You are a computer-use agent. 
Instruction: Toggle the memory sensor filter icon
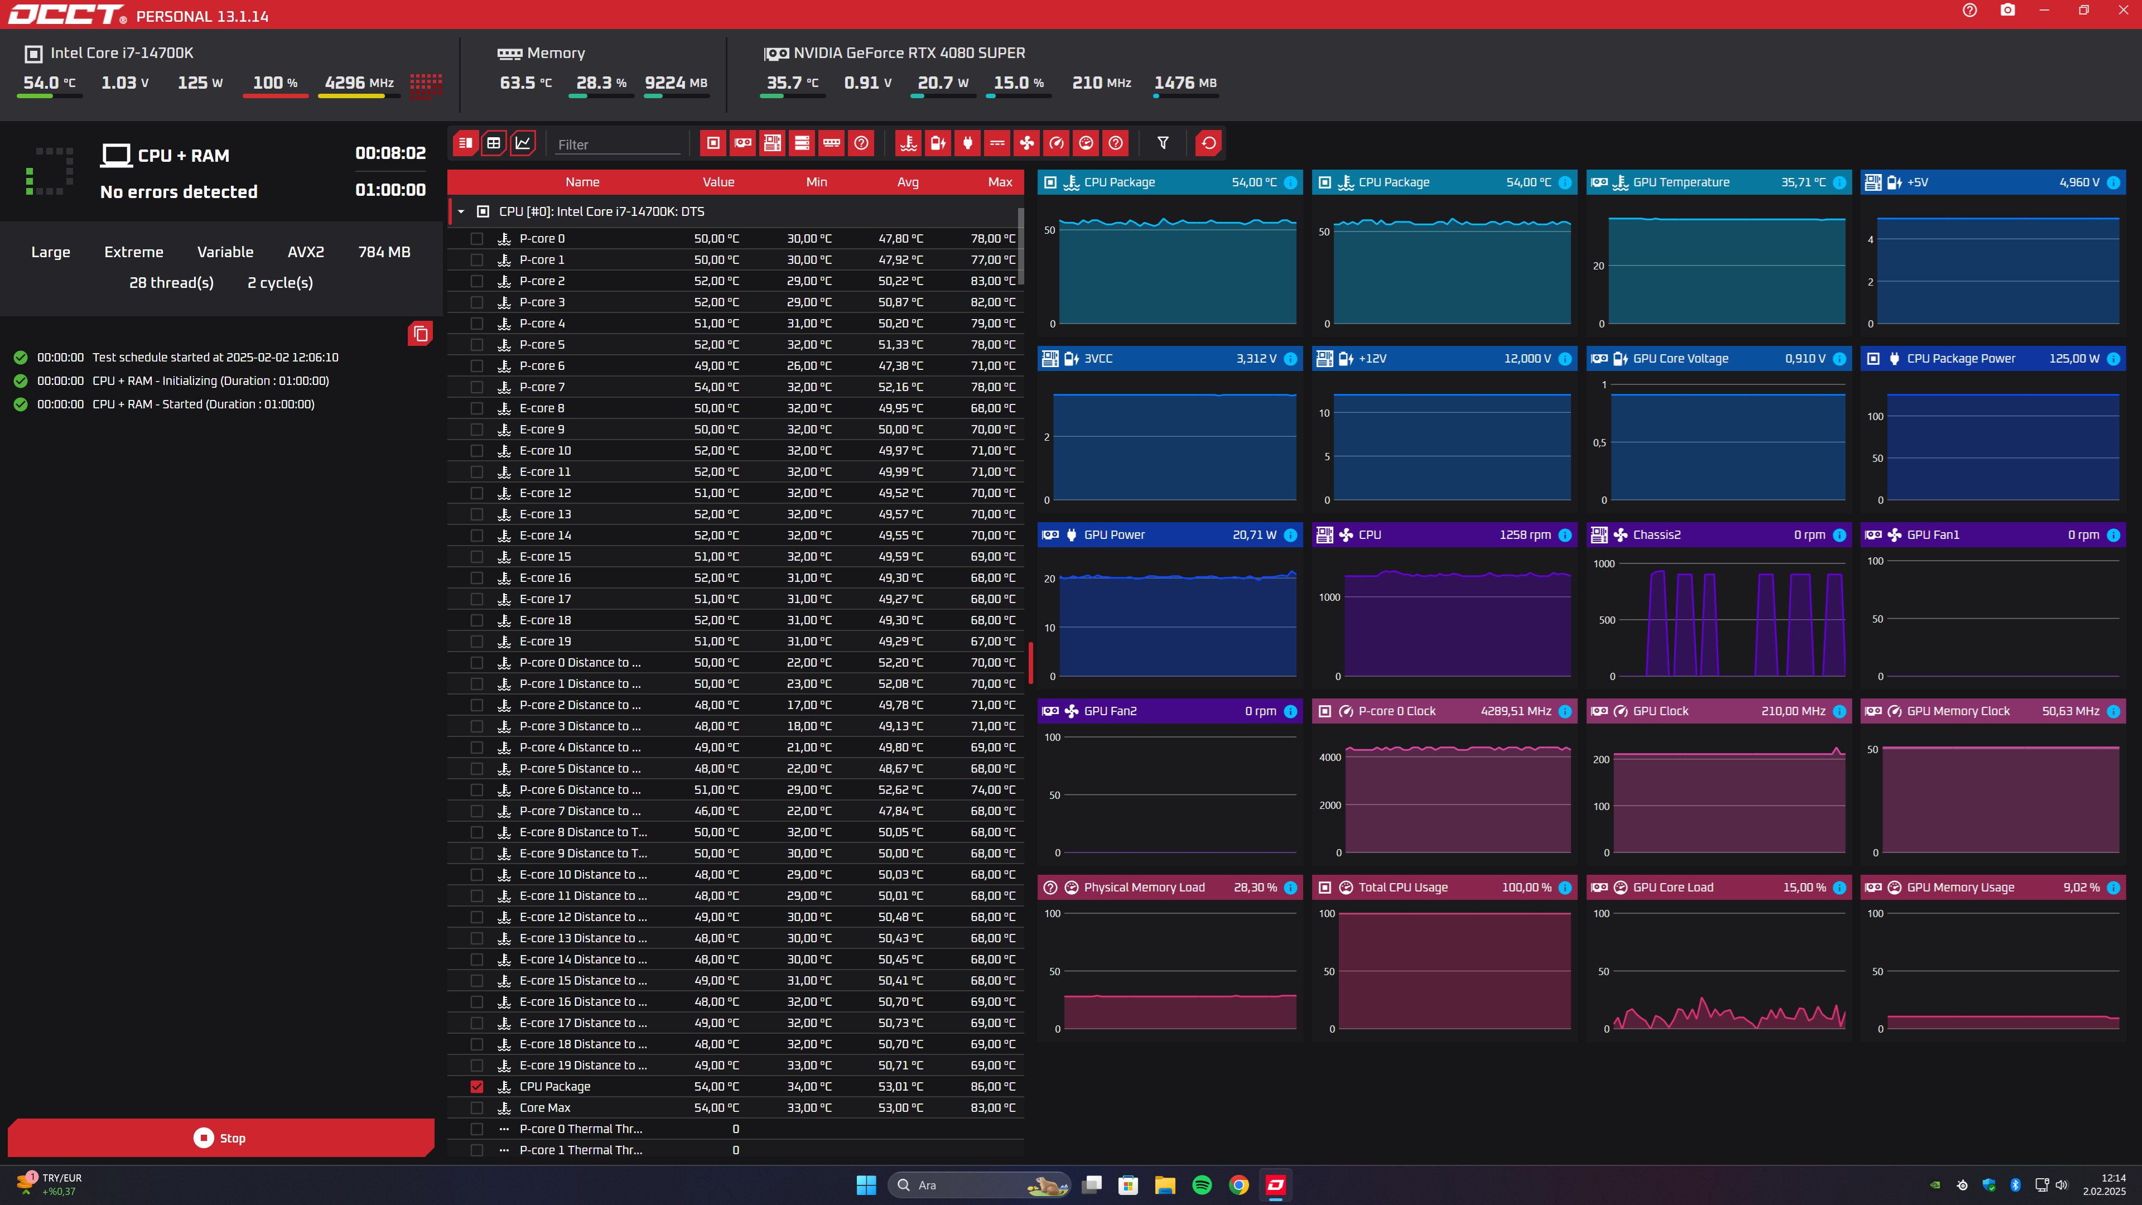click(832, 143)
